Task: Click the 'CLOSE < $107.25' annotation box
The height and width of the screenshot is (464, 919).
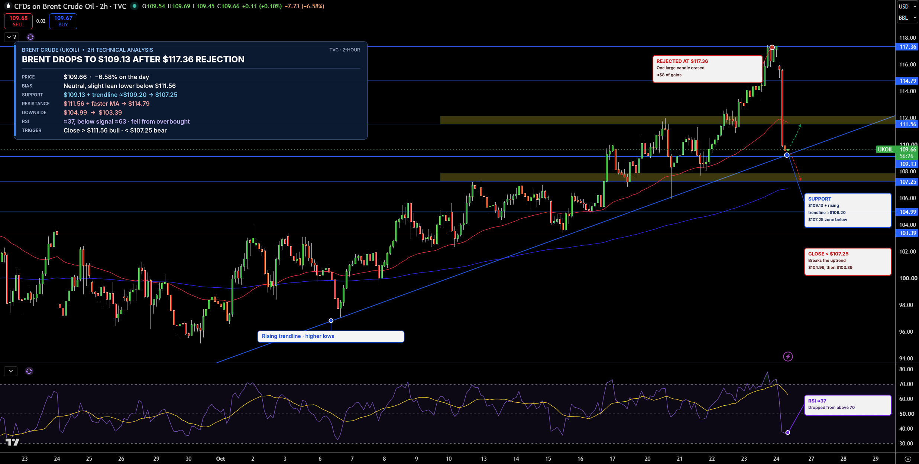Action: (848, 262)
